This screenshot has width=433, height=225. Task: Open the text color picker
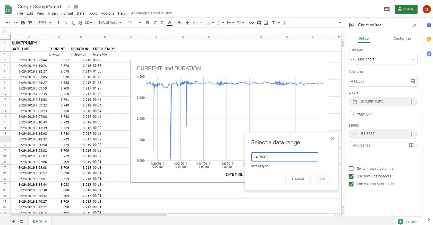click(170, 23)
